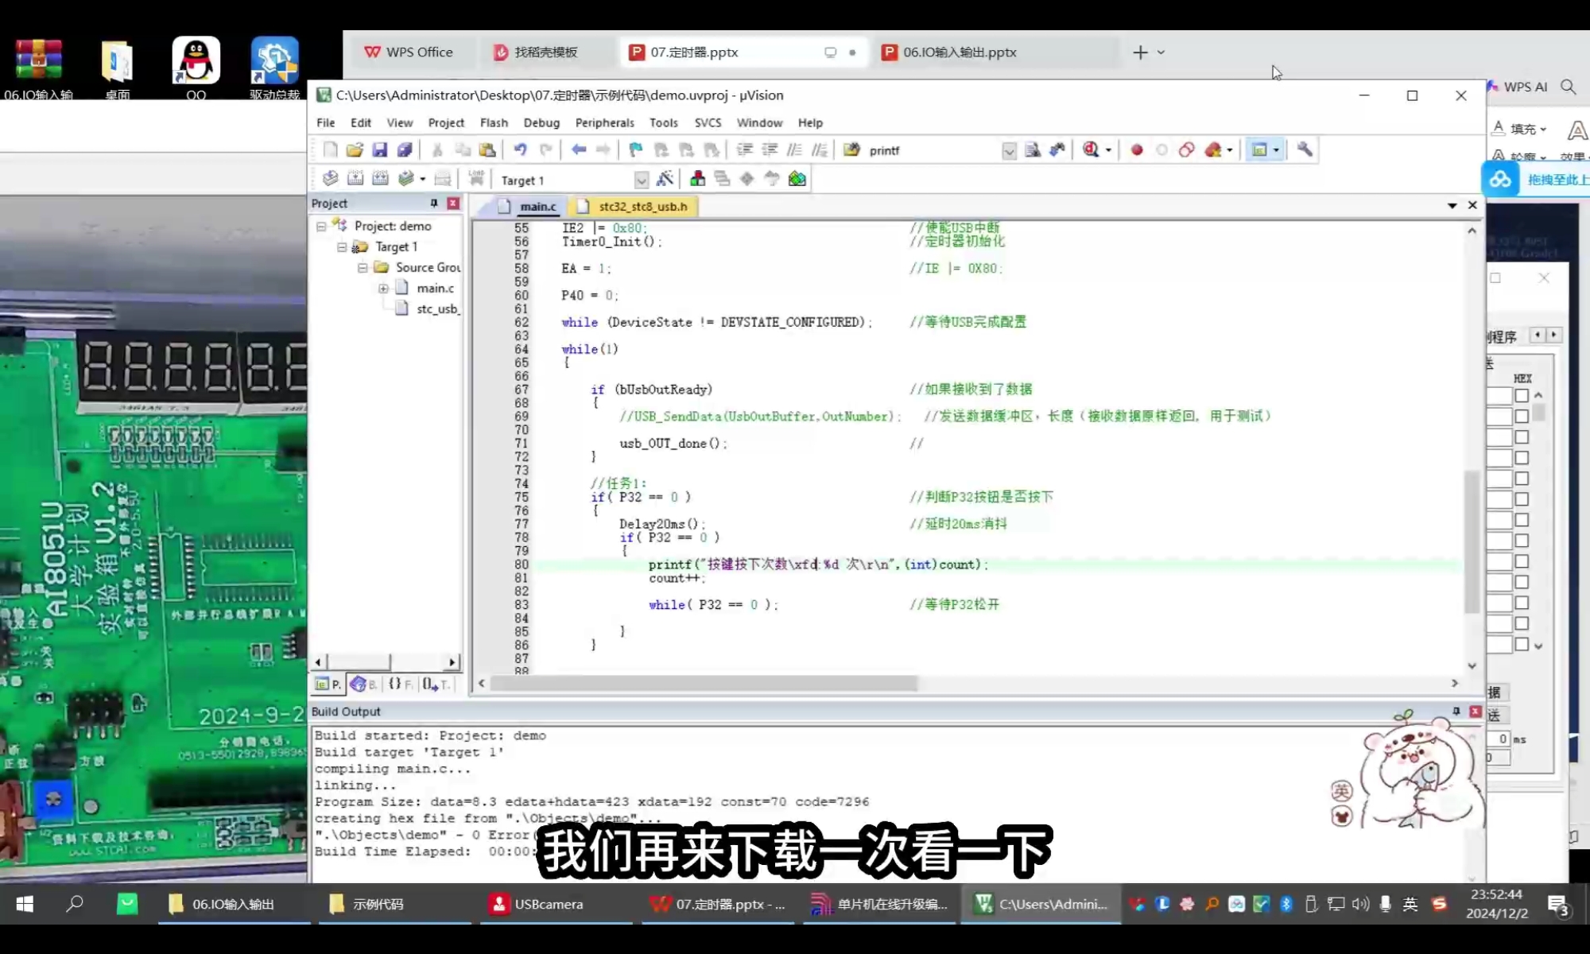Add a new WPS tab with plus button
The image size is (1590, 954).
(1140, 52)
